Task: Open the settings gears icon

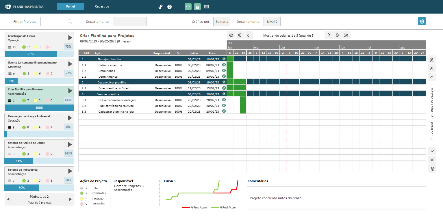Action: [160, 7]
